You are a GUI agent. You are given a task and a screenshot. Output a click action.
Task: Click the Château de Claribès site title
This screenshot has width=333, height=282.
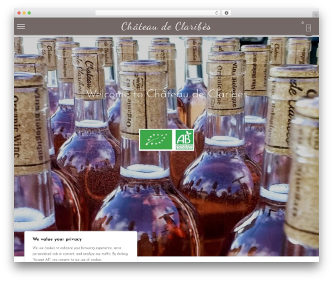tap(166, 27)
